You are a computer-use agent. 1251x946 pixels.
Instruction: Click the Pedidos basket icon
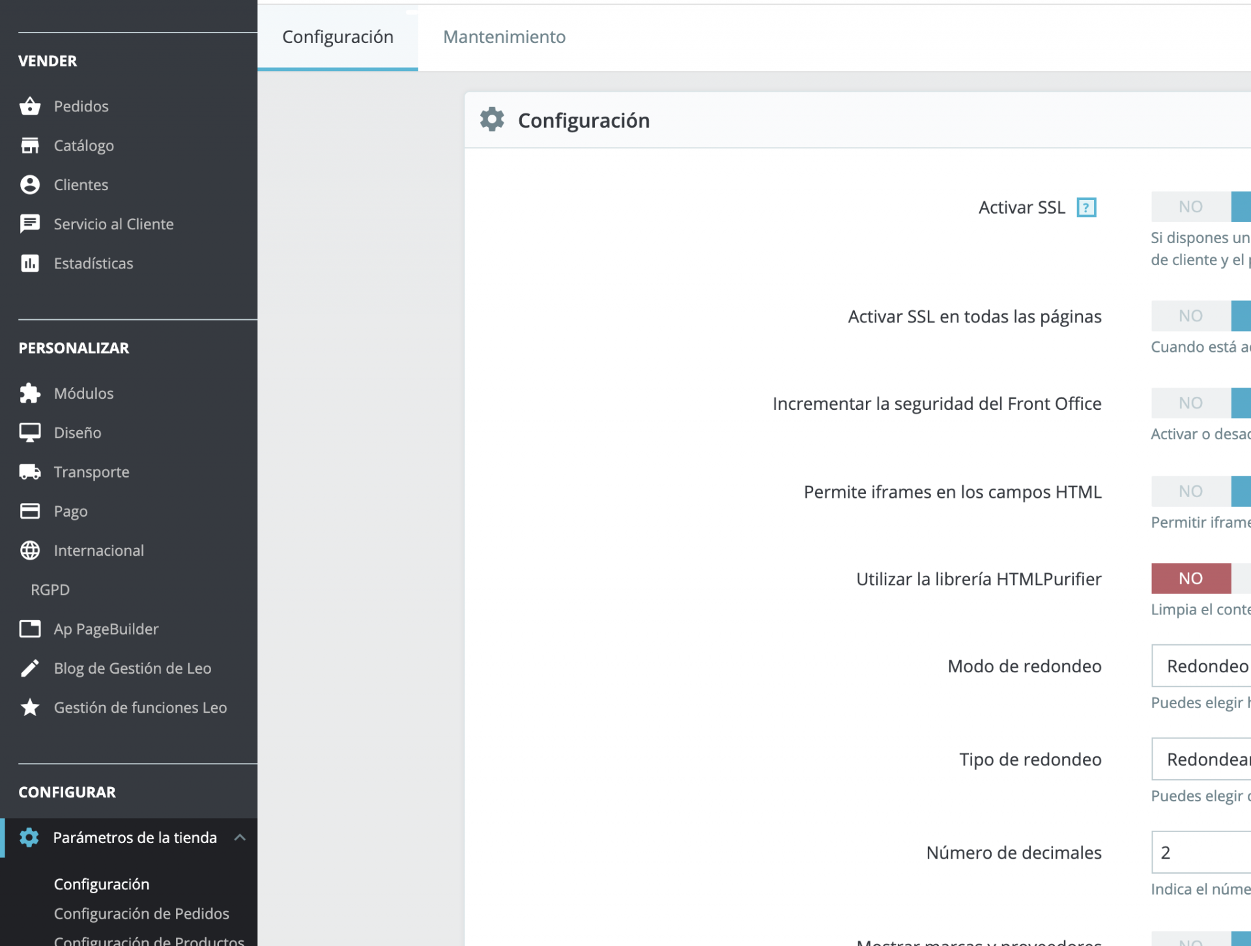30,106
